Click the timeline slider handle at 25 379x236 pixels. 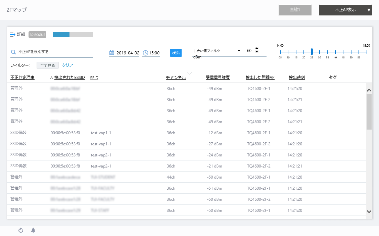(x=312, y=52)
